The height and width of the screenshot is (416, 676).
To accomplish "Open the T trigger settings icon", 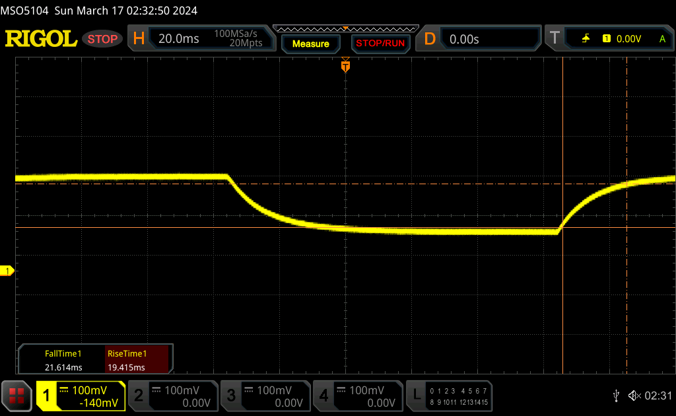I will pos(555,39).
